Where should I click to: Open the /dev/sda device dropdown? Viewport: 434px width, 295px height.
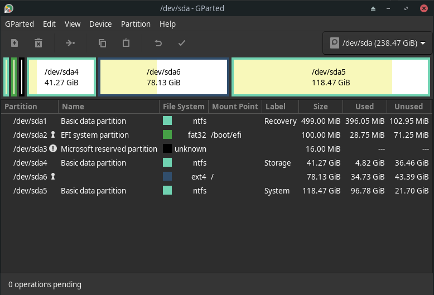pyautogui.click(x=377, y=43)
